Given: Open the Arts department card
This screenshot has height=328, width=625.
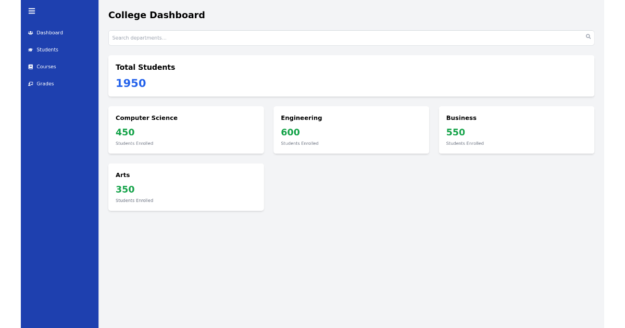Looking at the screenshot, I should tap(186, 187).
